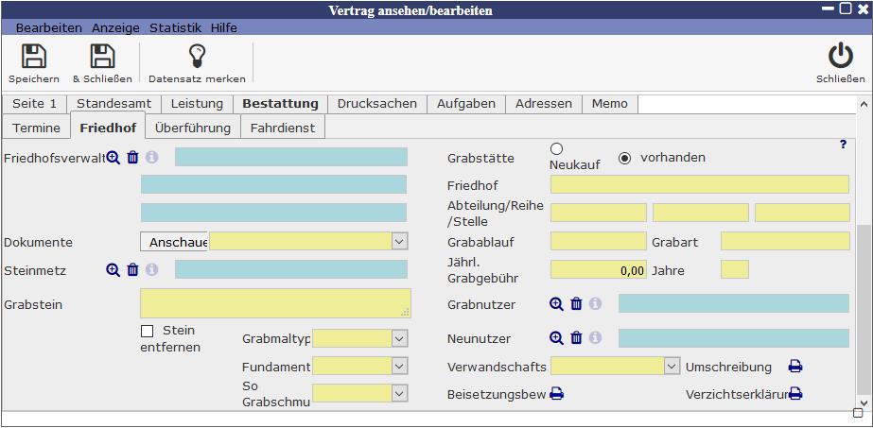Select the Neukauf radio button
This screenshot has width=873, height=428.
[555, 148]
